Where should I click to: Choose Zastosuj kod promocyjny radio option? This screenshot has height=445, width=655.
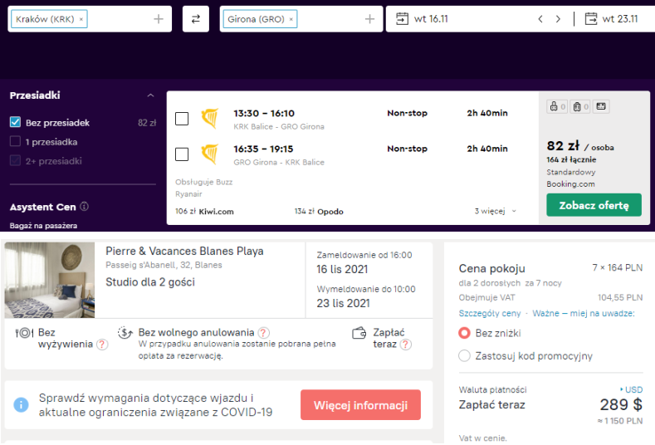[465, 356]
